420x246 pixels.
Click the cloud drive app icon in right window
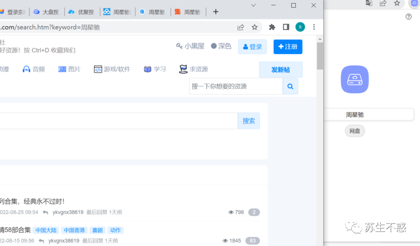coord(355,80)
